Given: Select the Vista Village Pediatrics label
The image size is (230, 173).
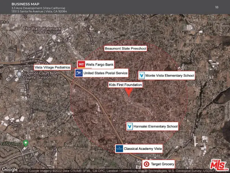Looking at the screenshot, I should 52,67.
